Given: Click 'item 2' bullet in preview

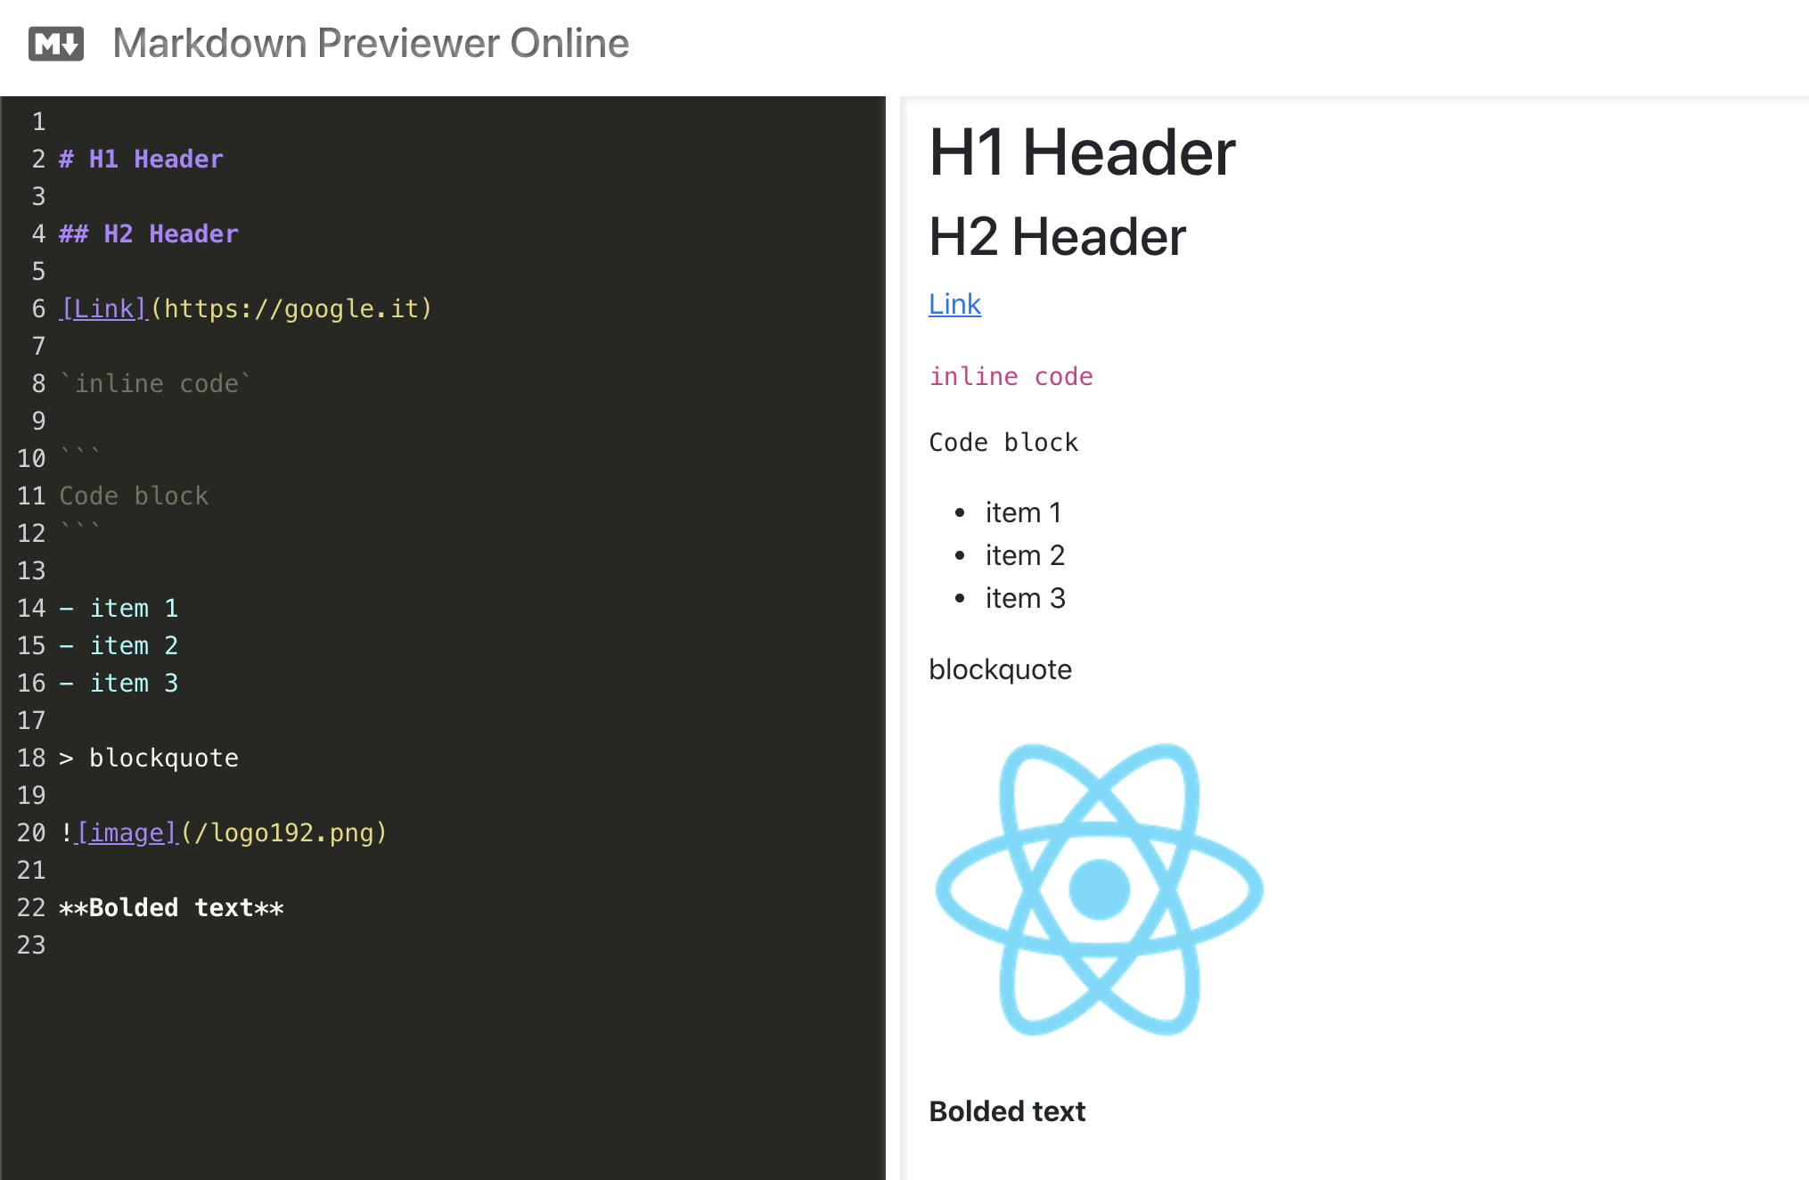Looking at the screenshot, I should [x=1025, y=555].
